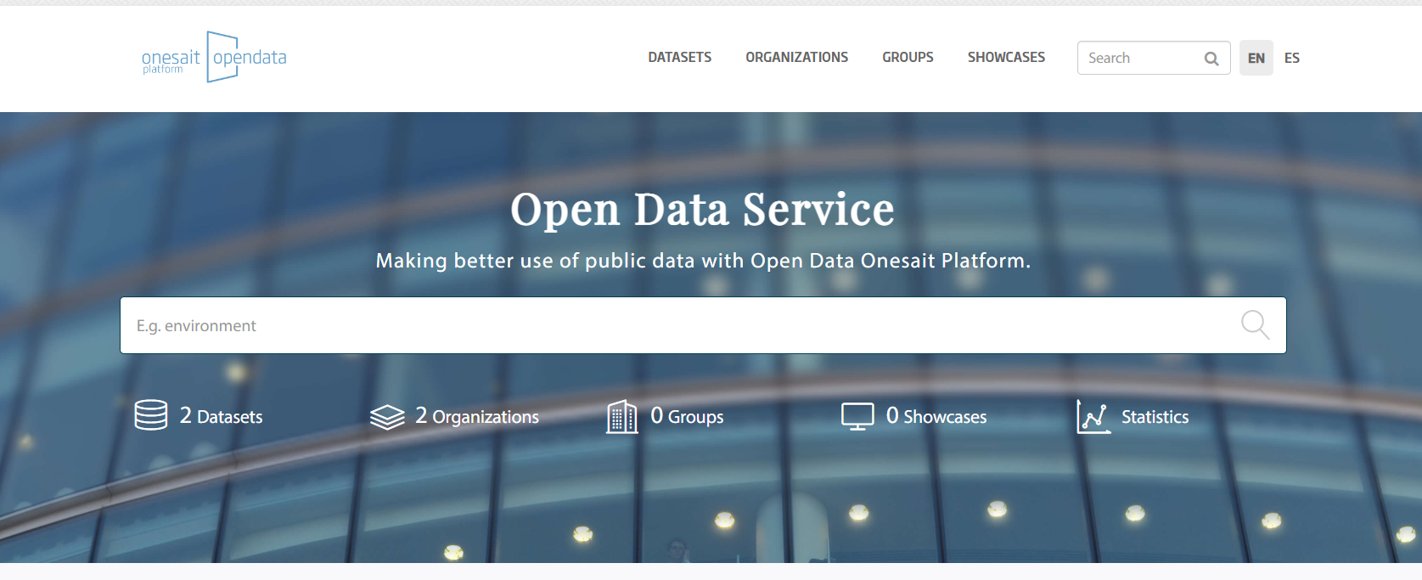The width and height of the screenshot is (1422, 580).
Task: Open the '2 Organizations' link
Action: coord(477,416)
